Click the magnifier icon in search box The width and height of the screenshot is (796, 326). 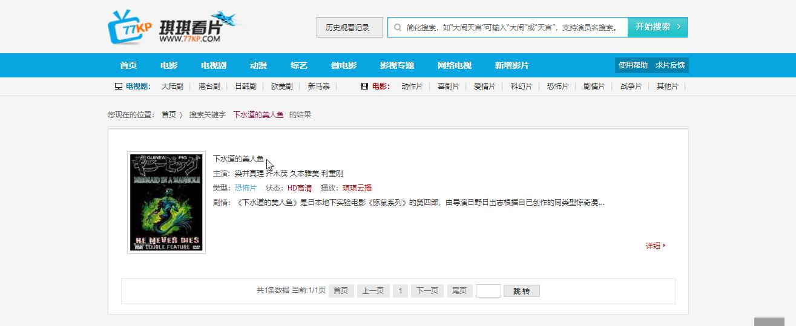coord(398,27)
